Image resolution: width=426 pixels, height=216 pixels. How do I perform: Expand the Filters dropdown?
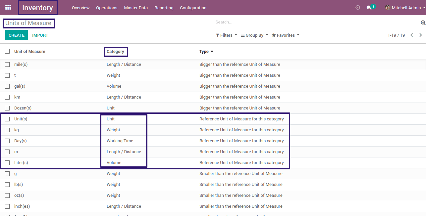point(226,35)
